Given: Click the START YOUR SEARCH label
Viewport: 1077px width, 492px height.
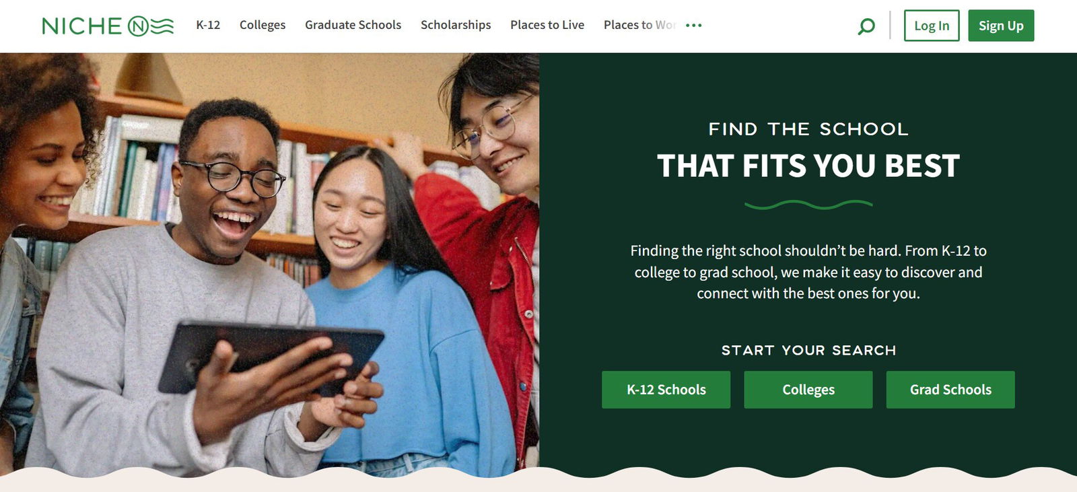Looking at the screenshot, I should [x=808, y=350].
